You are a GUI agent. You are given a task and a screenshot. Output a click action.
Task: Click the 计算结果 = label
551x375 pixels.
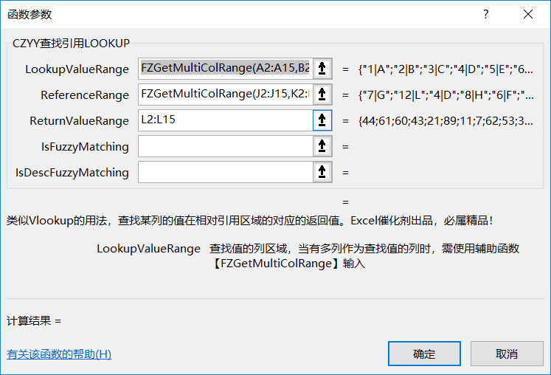click(x=34, y=321)
